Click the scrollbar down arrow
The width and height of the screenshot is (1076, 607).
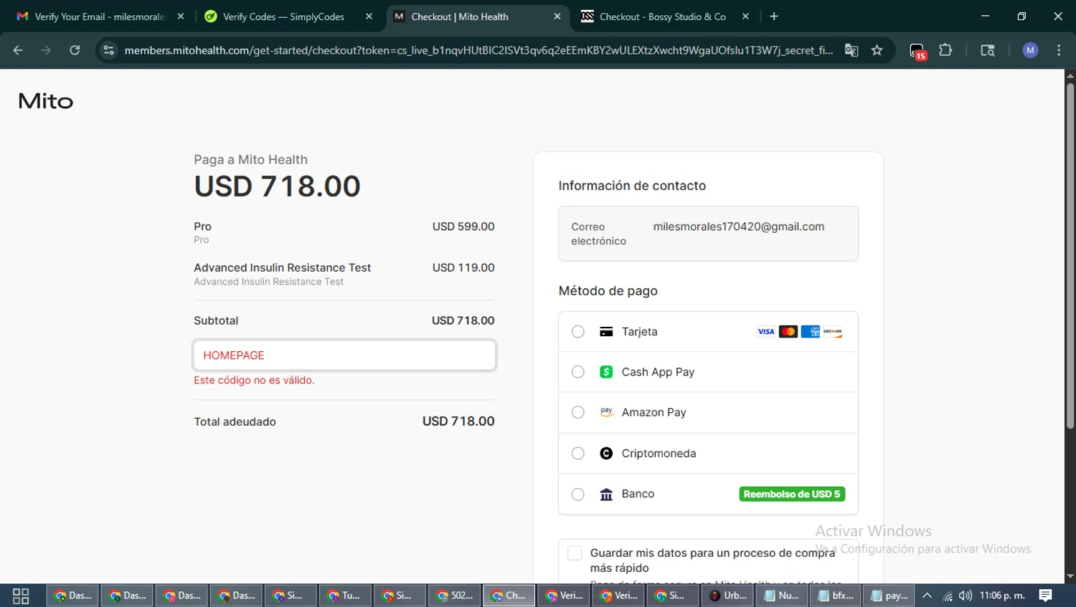tap(1070, 576)
